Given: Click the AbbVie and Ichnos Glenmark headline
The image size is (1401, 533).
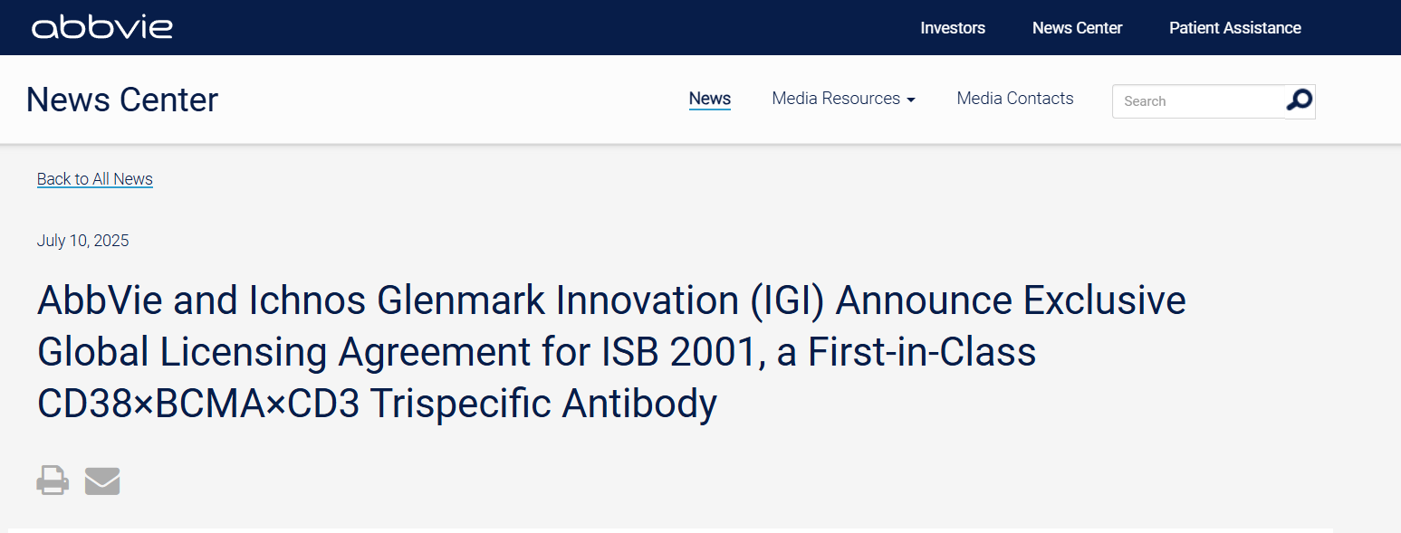Looking at the screenshot, I should (x=611, y=352).
